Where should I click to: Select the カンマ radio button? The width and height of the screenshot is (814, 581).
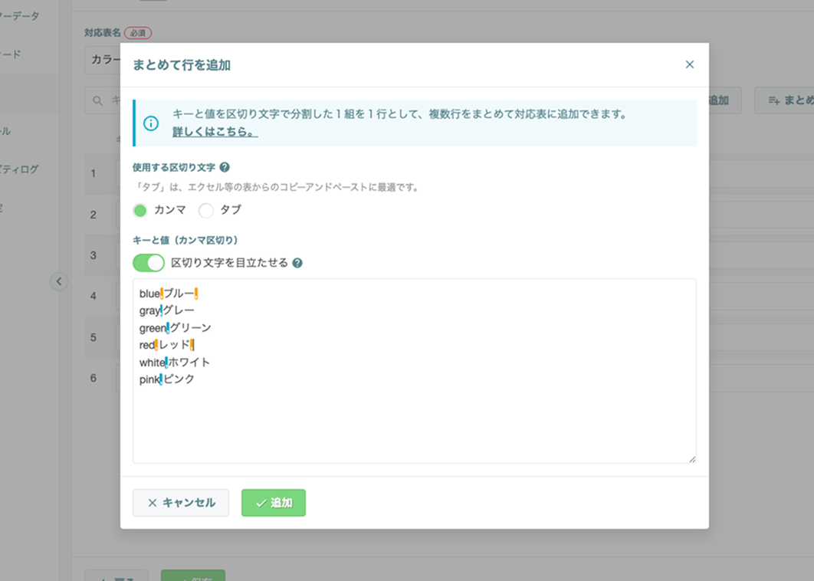pos(140,210)
